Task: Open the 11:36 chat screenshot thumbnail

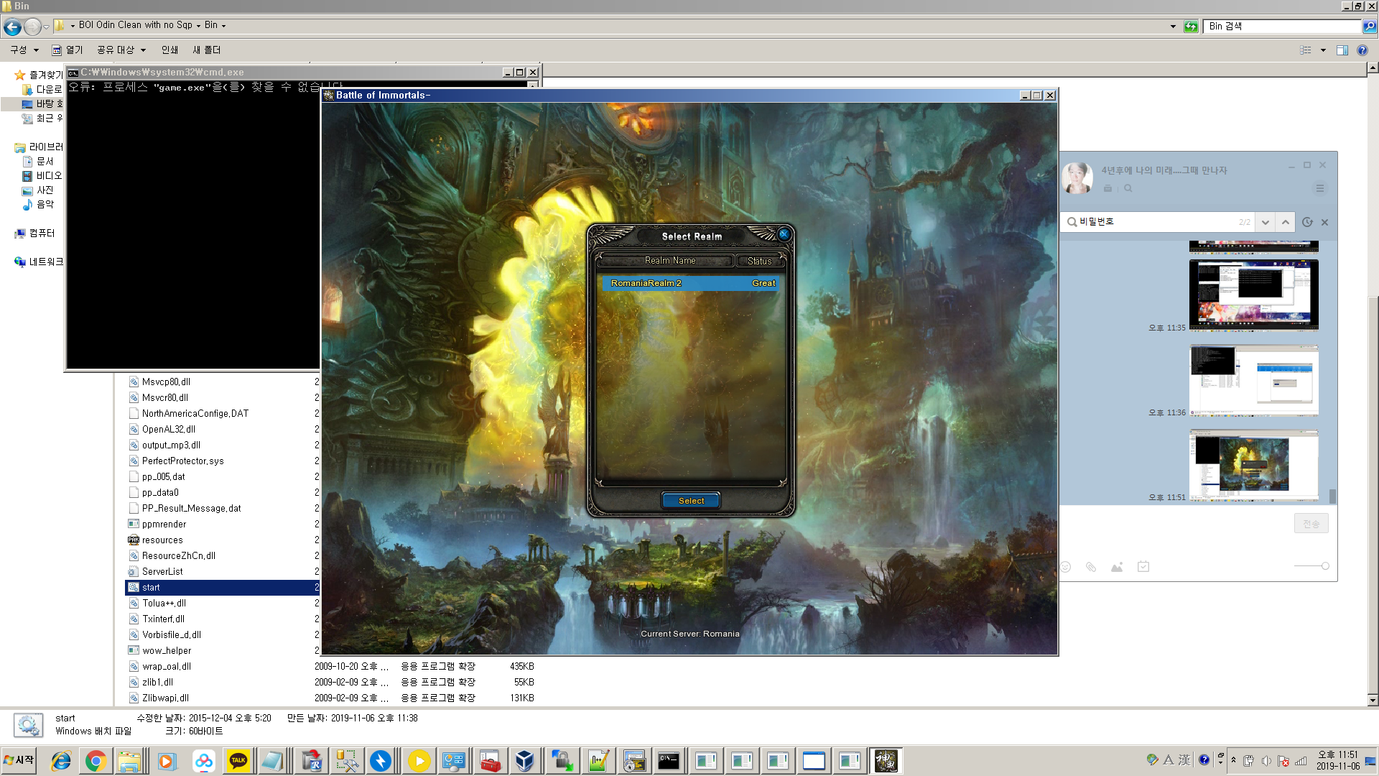Action: click(1253, 381)
